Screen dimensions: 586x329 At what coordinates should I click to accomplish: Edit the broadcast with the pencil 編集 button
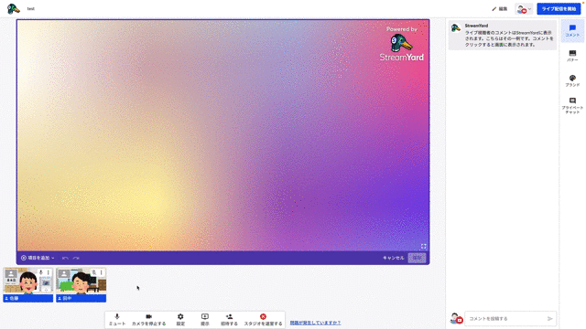click(x=500, y=8)
